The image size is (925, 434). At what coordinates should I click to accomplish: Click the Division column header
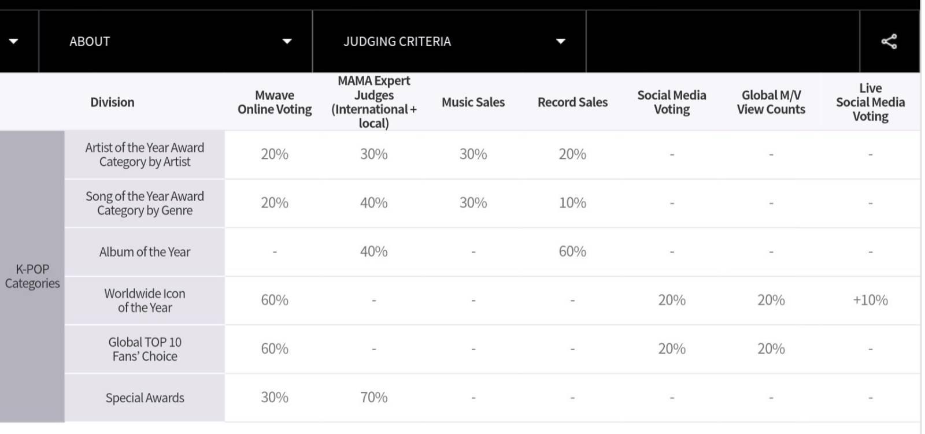point(112,102)
